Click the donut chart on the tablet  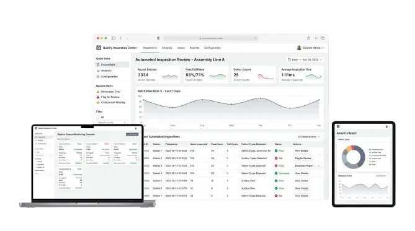coord(354,157)
